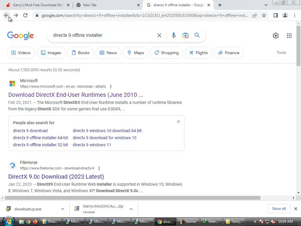Start voice search with the microphone

tap(173, 35)
